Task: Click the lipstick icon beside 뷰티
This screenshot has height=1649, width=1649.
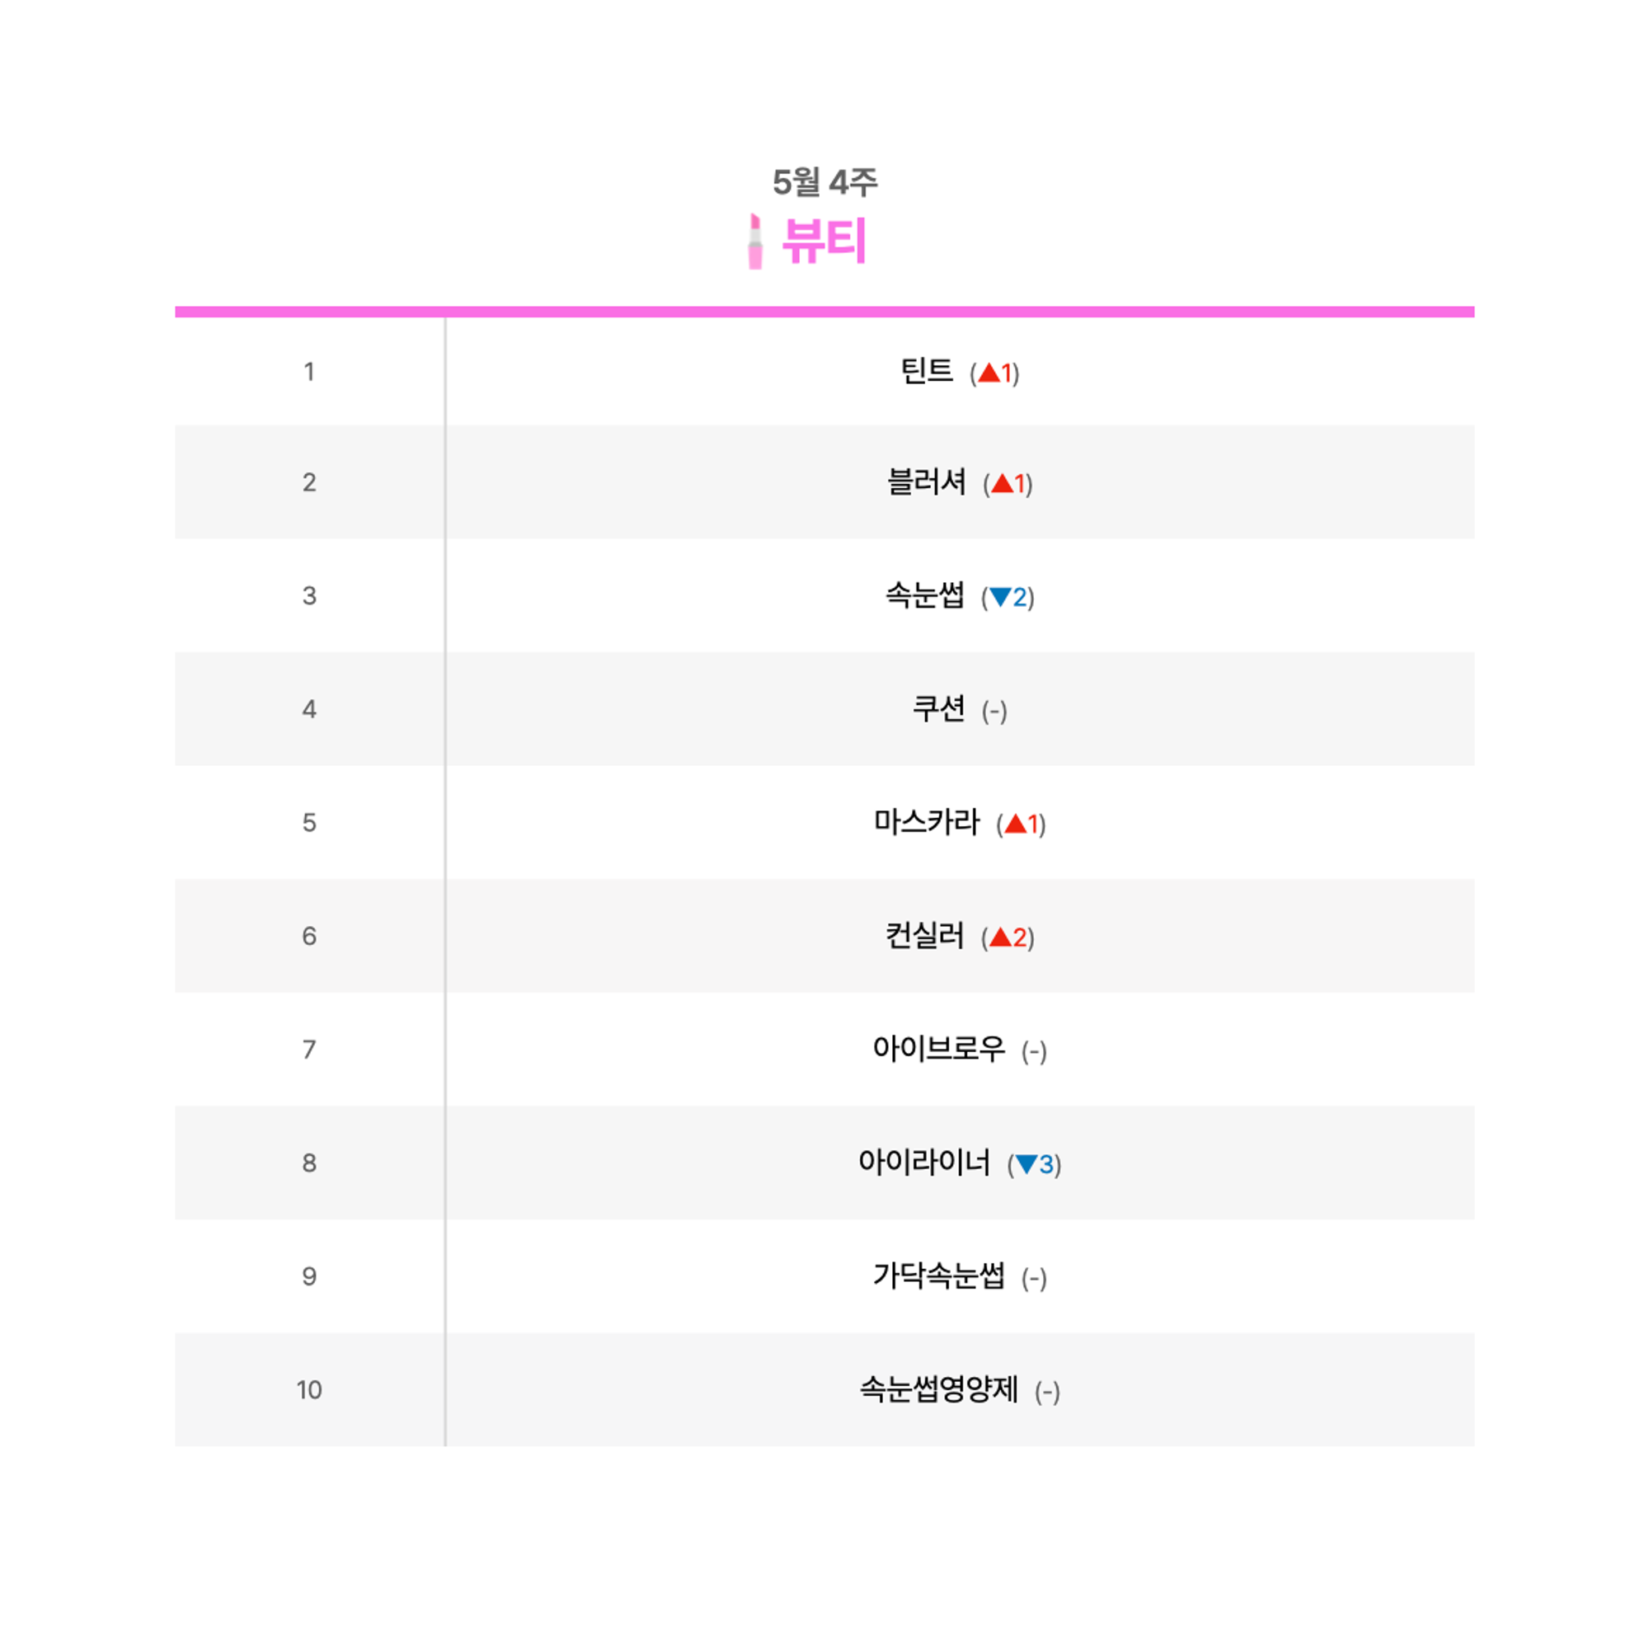Action: (x=754, y=242)
